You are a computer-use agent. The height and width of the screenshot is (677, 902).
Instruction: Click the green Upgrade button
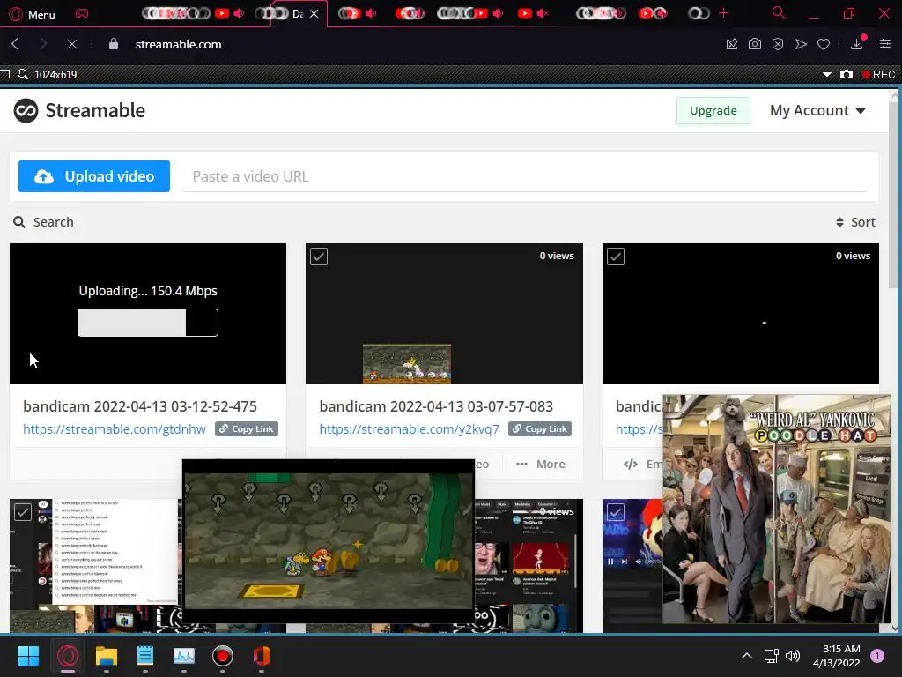click(x=713, y=110)
